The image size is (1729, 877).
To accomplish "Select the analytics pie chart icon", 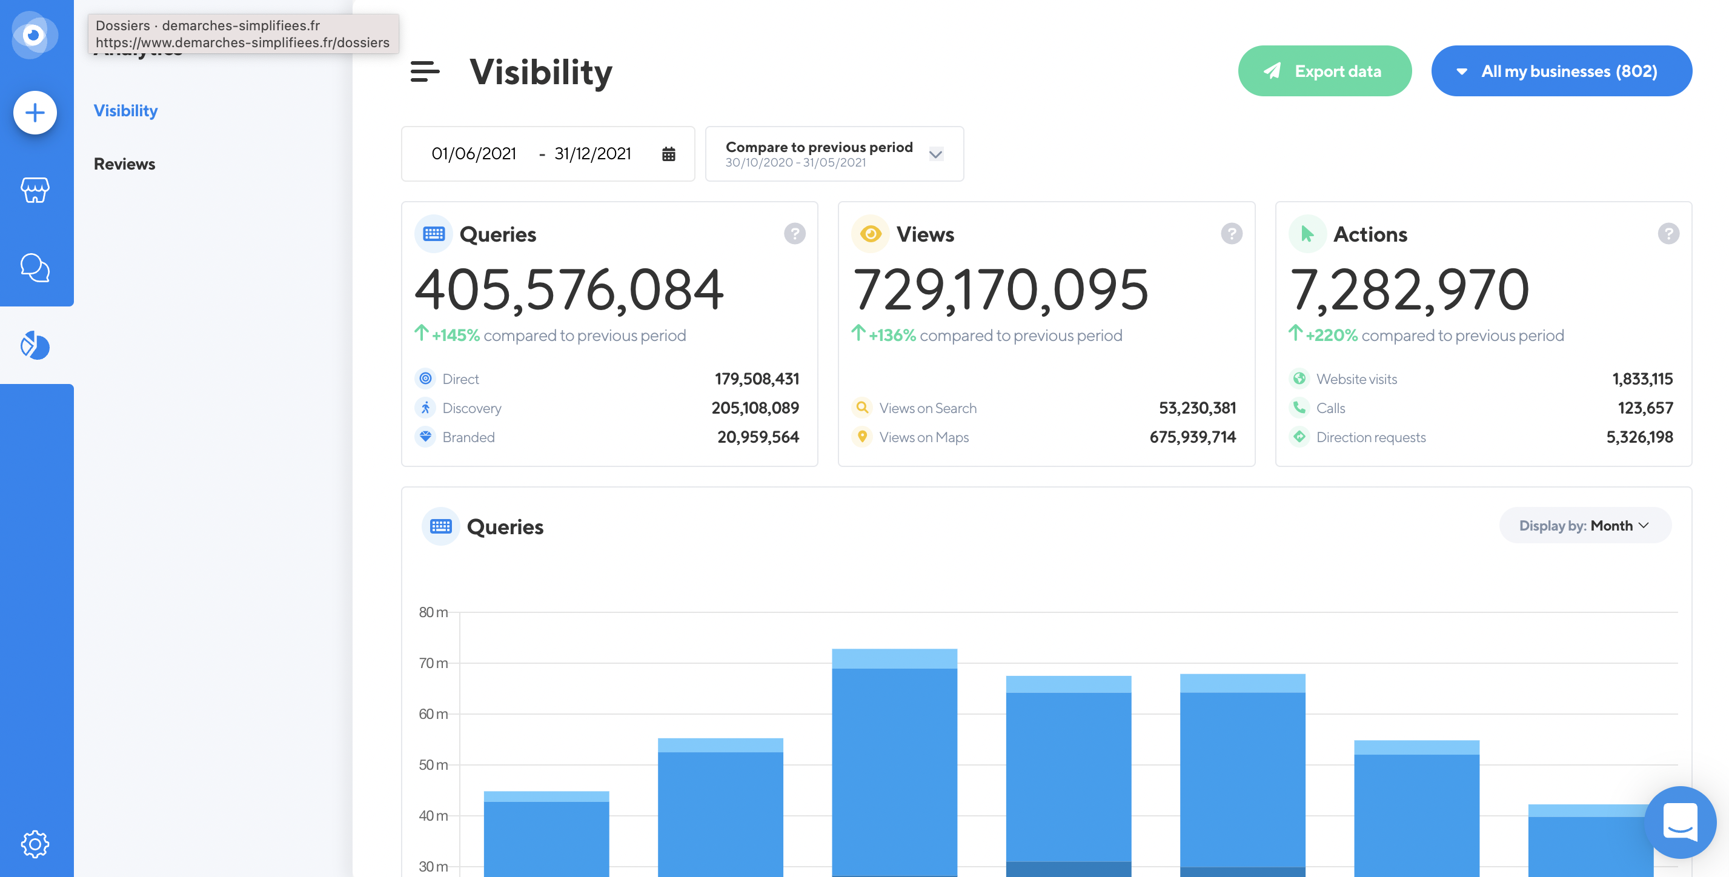I will pyautogui.click(x=35, y=346).
